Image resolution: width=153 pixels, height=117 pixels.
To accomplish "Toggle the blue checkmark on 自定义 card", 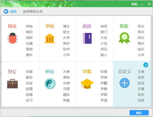I will (146, 65).
